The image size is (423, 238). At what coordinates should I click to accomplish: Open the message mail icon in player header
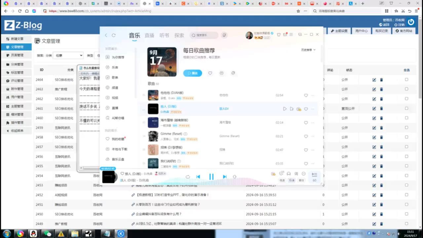click(285, 34)
